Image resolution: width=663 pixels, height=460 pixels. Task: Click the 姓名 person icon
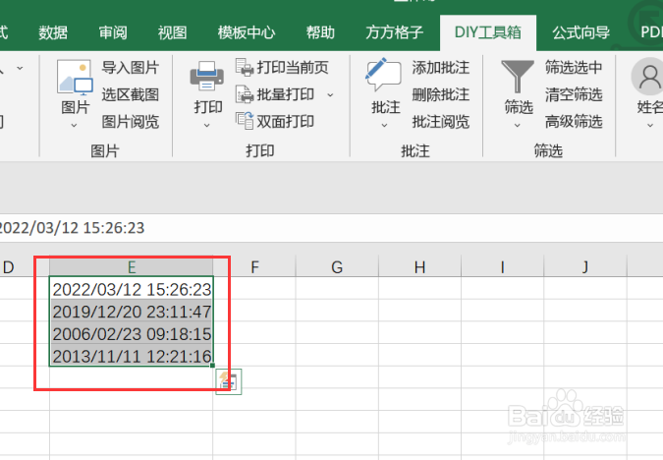tap(648, 77)
